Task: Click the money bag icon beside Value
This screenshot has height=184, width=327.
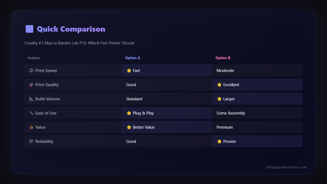Action: pos(31,127)
